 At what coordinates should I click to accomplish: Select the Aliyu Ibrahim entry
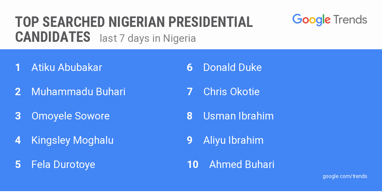pyautogui.click(x=233, y=140)
